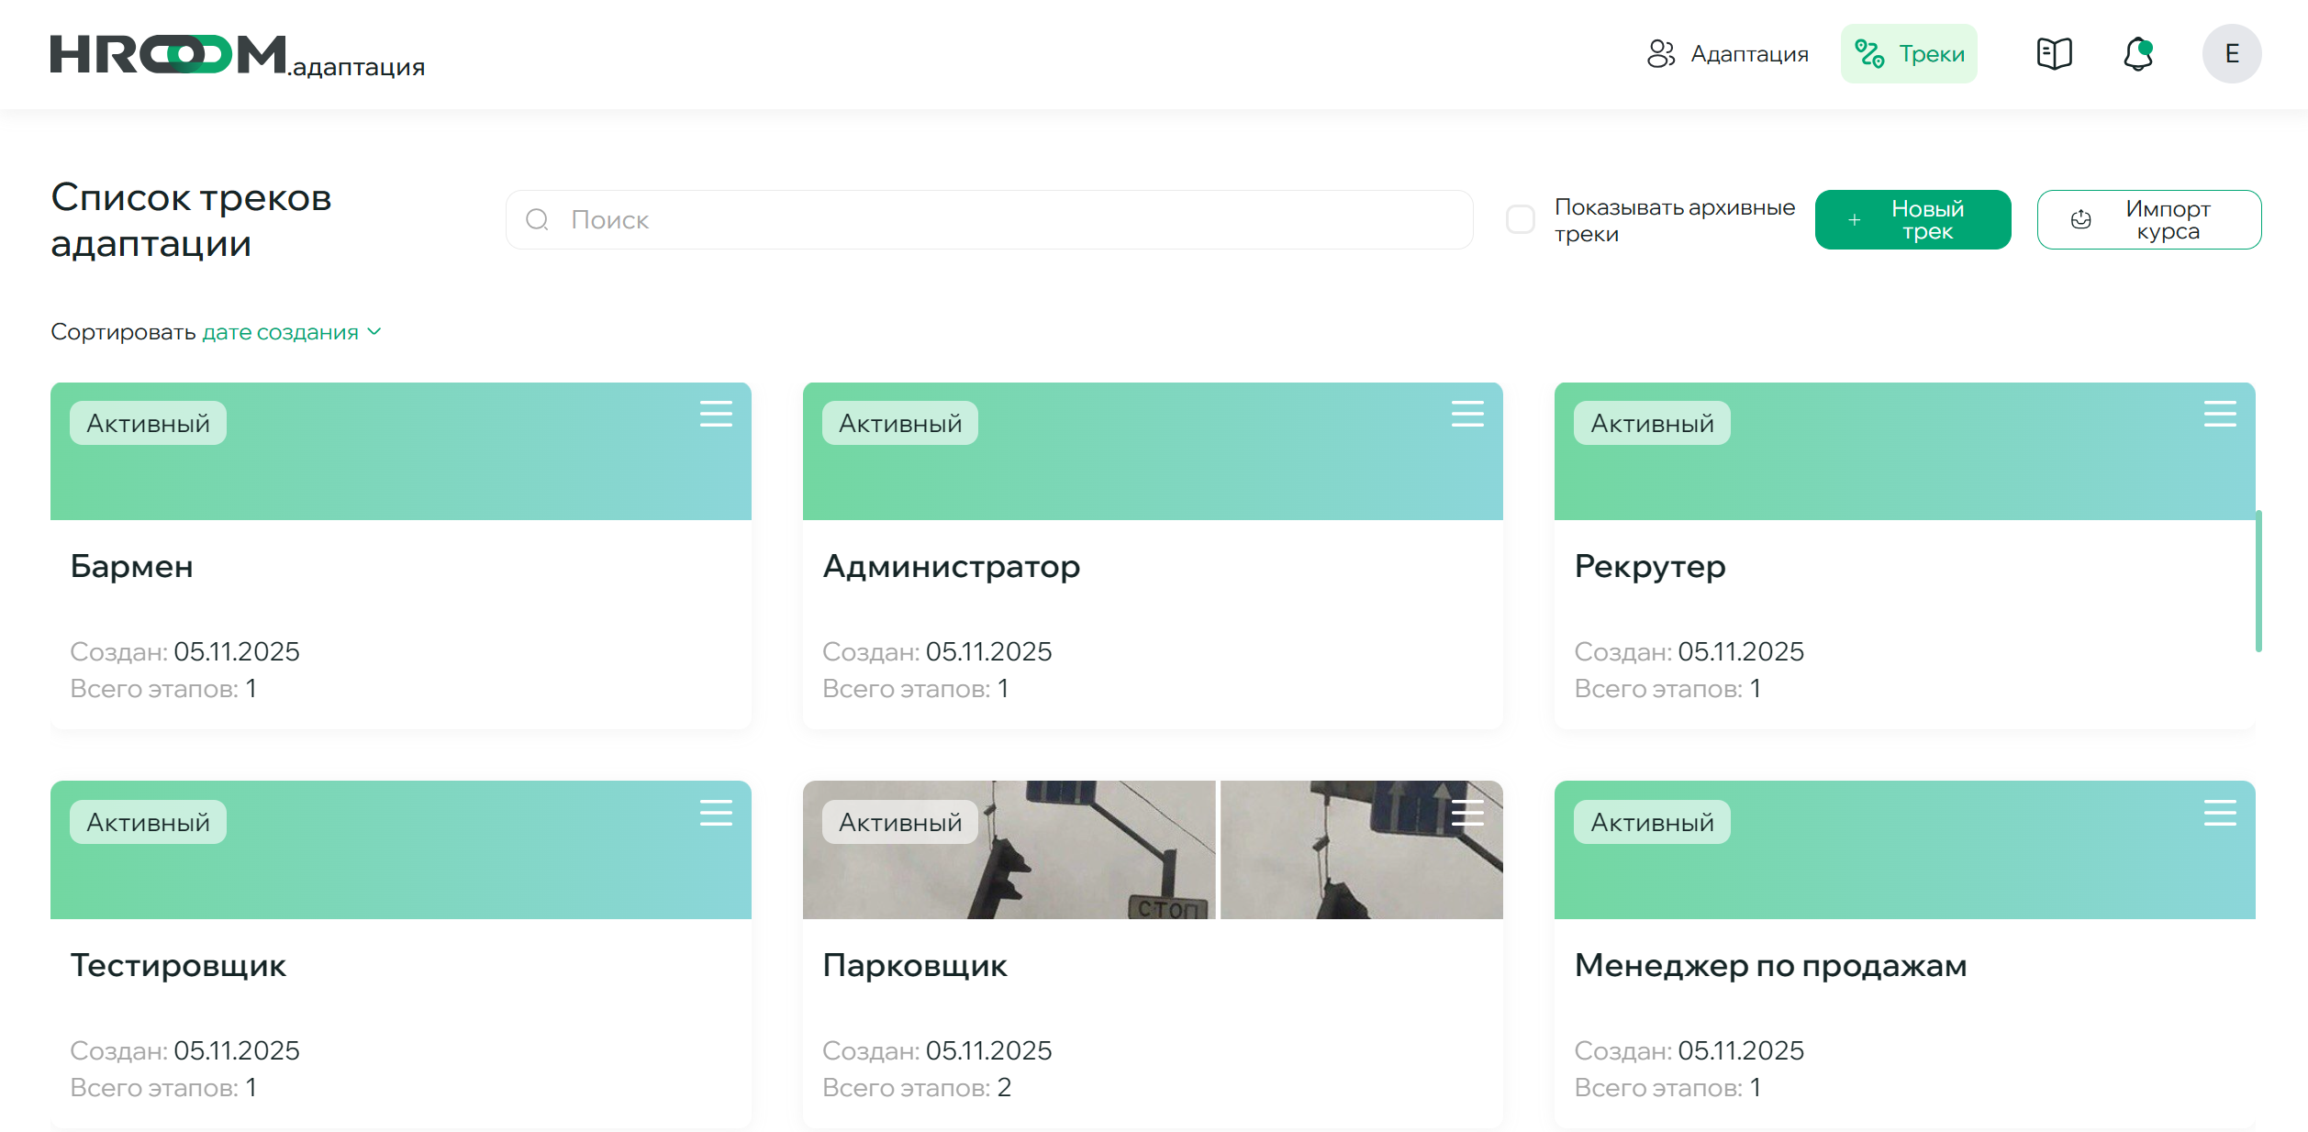Open the card menu on Бармен
This screenshot has width=2308, height=1132.
click(x=717, y=415)
